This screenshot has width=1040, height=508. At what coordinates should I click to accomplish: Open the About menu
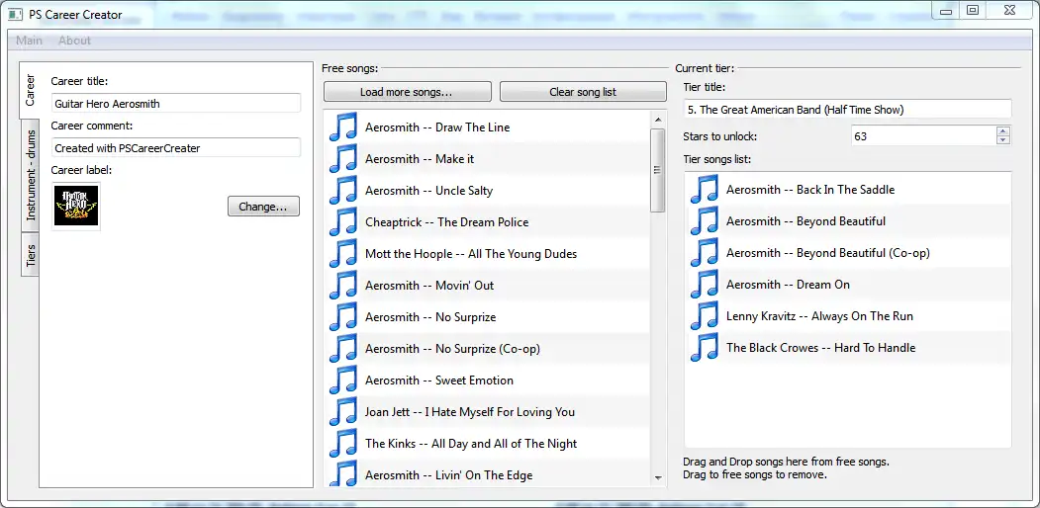74,41
